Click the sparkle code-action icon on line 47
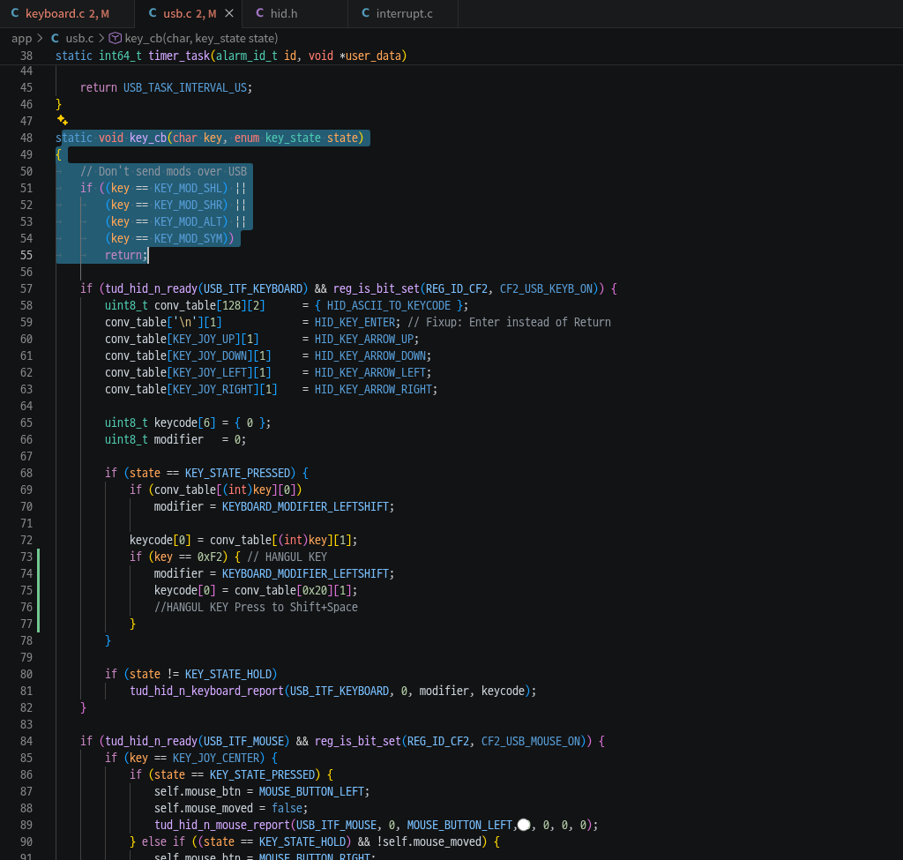Screen dimensions: 903x860 tap(63, 120)
